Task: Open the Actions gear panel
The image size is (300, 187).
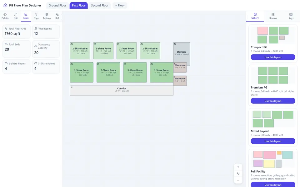Action: (47, 16)
